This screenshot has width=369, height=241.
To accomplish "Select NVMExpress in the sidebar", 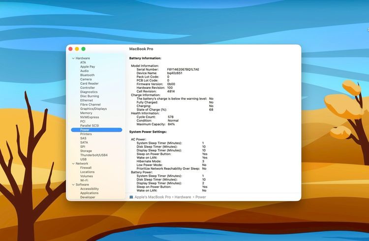I will 90,117.
